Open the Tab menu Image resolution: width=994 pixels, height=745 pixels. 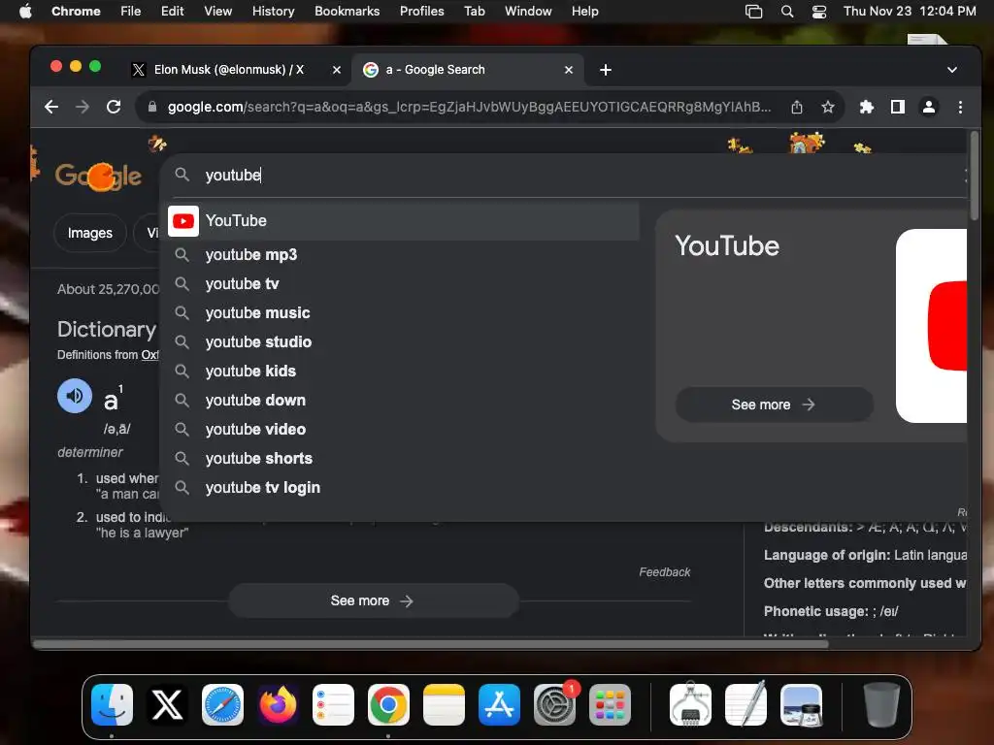point(474,12)
